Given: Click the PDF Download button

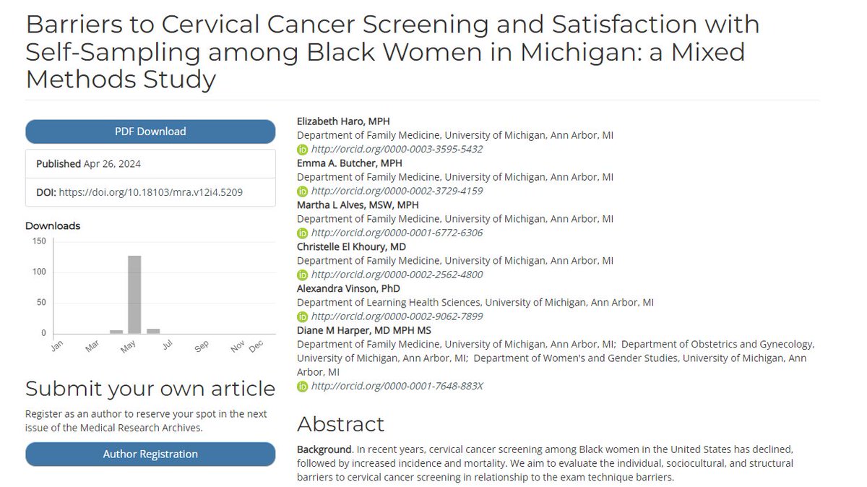Looking at the screenshot, I should point(150,131).
